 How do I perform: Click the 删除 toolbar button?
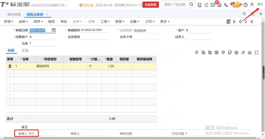point(51,22)
